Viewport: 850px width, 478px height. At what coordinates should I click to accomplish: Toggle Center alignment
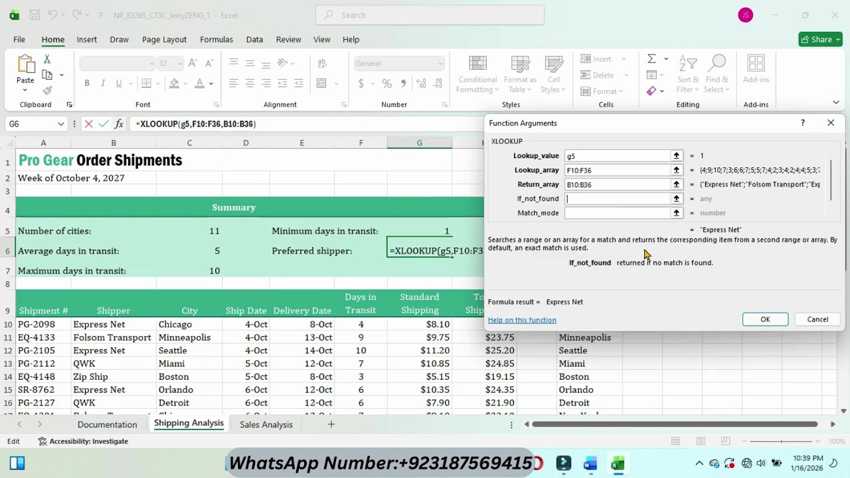[x=250, y=83]
